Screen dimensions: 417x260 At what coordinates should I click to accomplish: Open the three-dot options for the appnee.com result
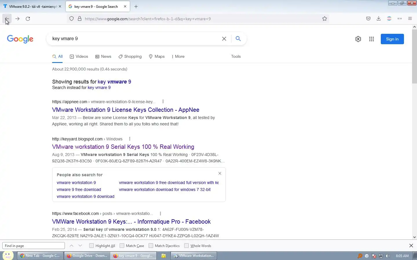click(163, 102)
